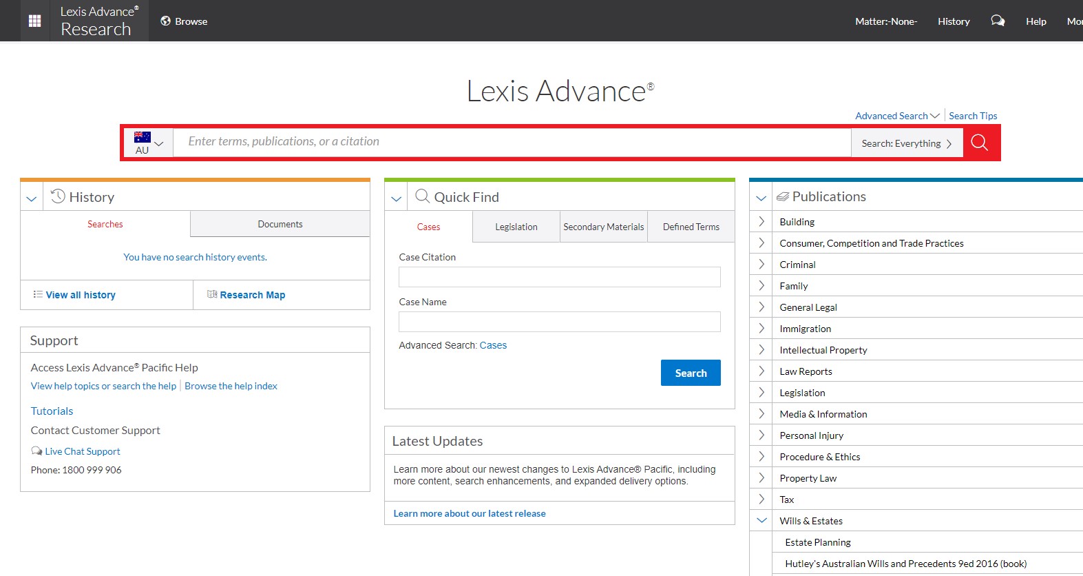Expand the Tax publications category

point(761,499)
